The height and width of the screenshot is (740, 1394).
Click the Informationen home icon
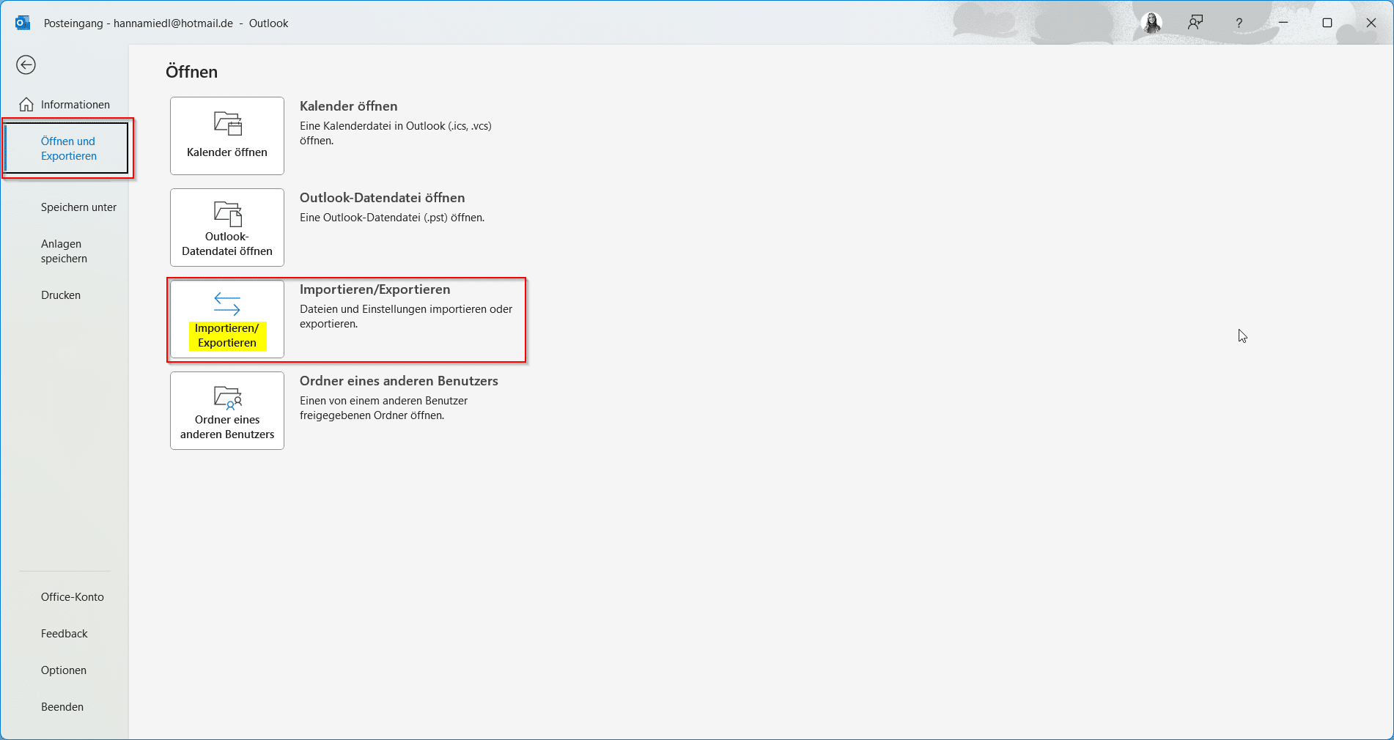pos(26,105)
